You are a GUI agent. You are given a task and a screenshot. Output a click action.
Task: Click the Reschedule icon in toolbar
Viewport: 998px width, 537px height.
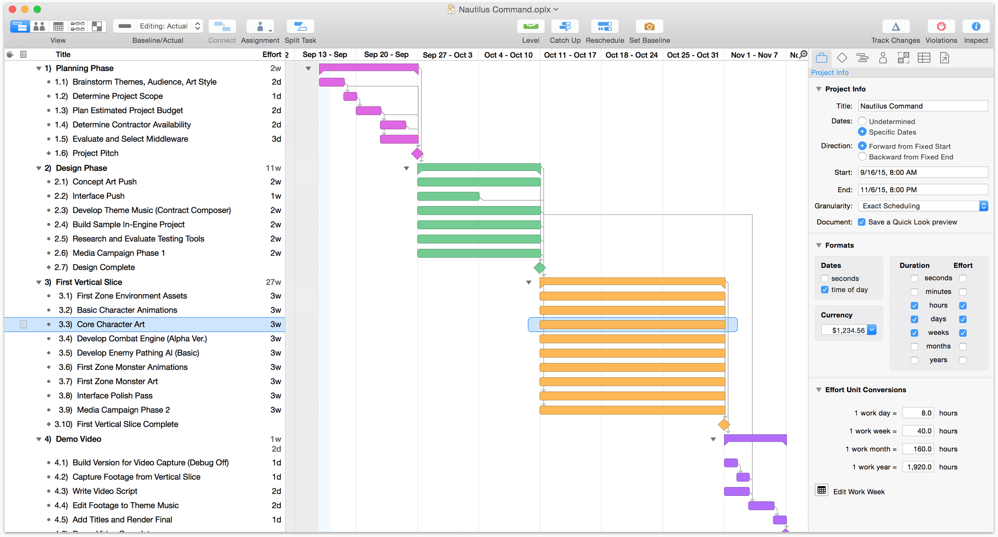[604, 26]
